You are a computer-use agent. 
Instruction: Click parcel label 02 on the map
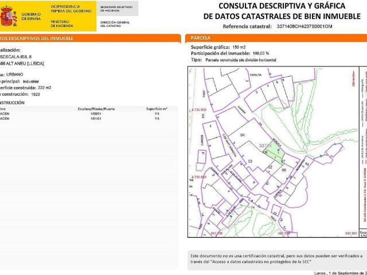tap(270, 167)
